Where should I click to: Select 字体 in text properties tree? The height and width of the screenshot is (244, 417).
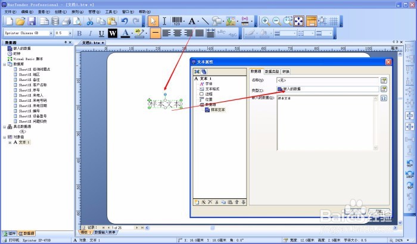(x=208, y=84)
